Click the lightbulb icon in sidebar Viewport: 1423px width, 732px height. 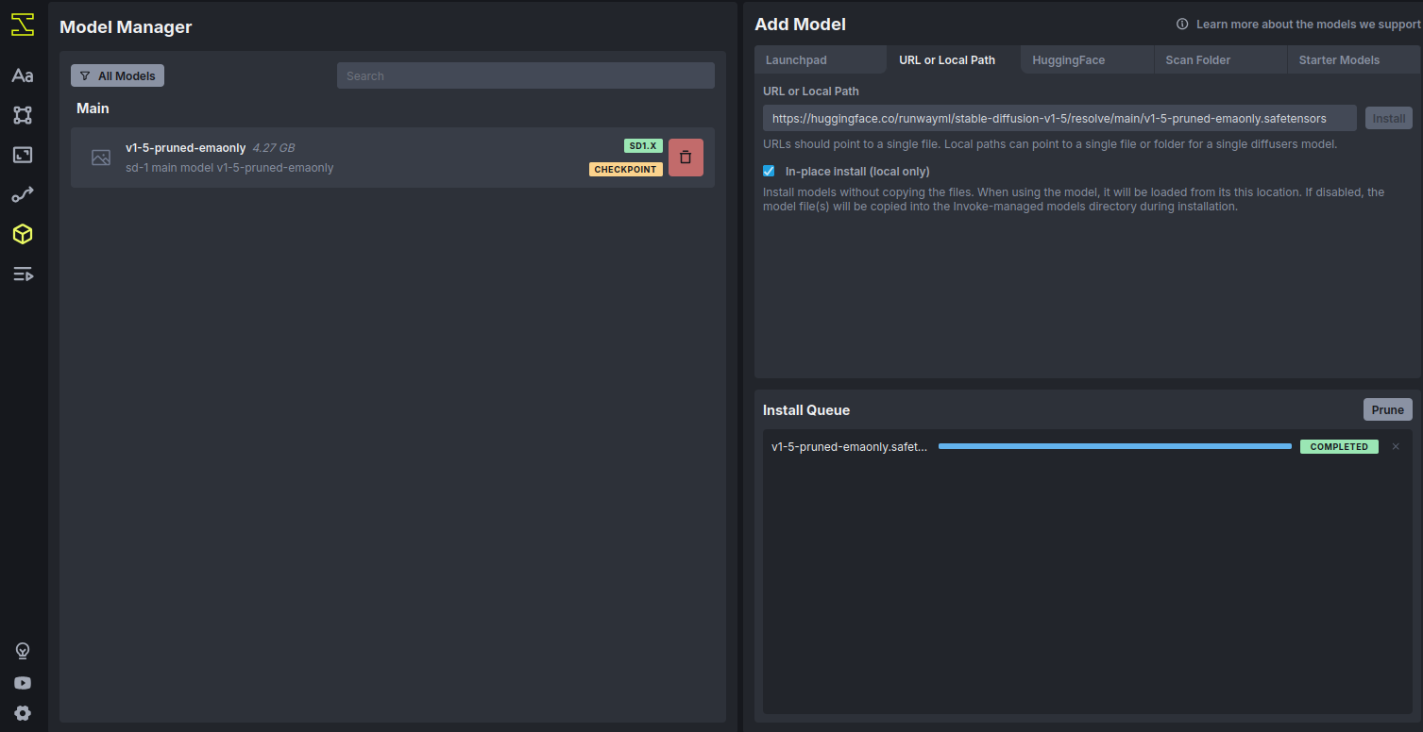[x=23, y=651]
